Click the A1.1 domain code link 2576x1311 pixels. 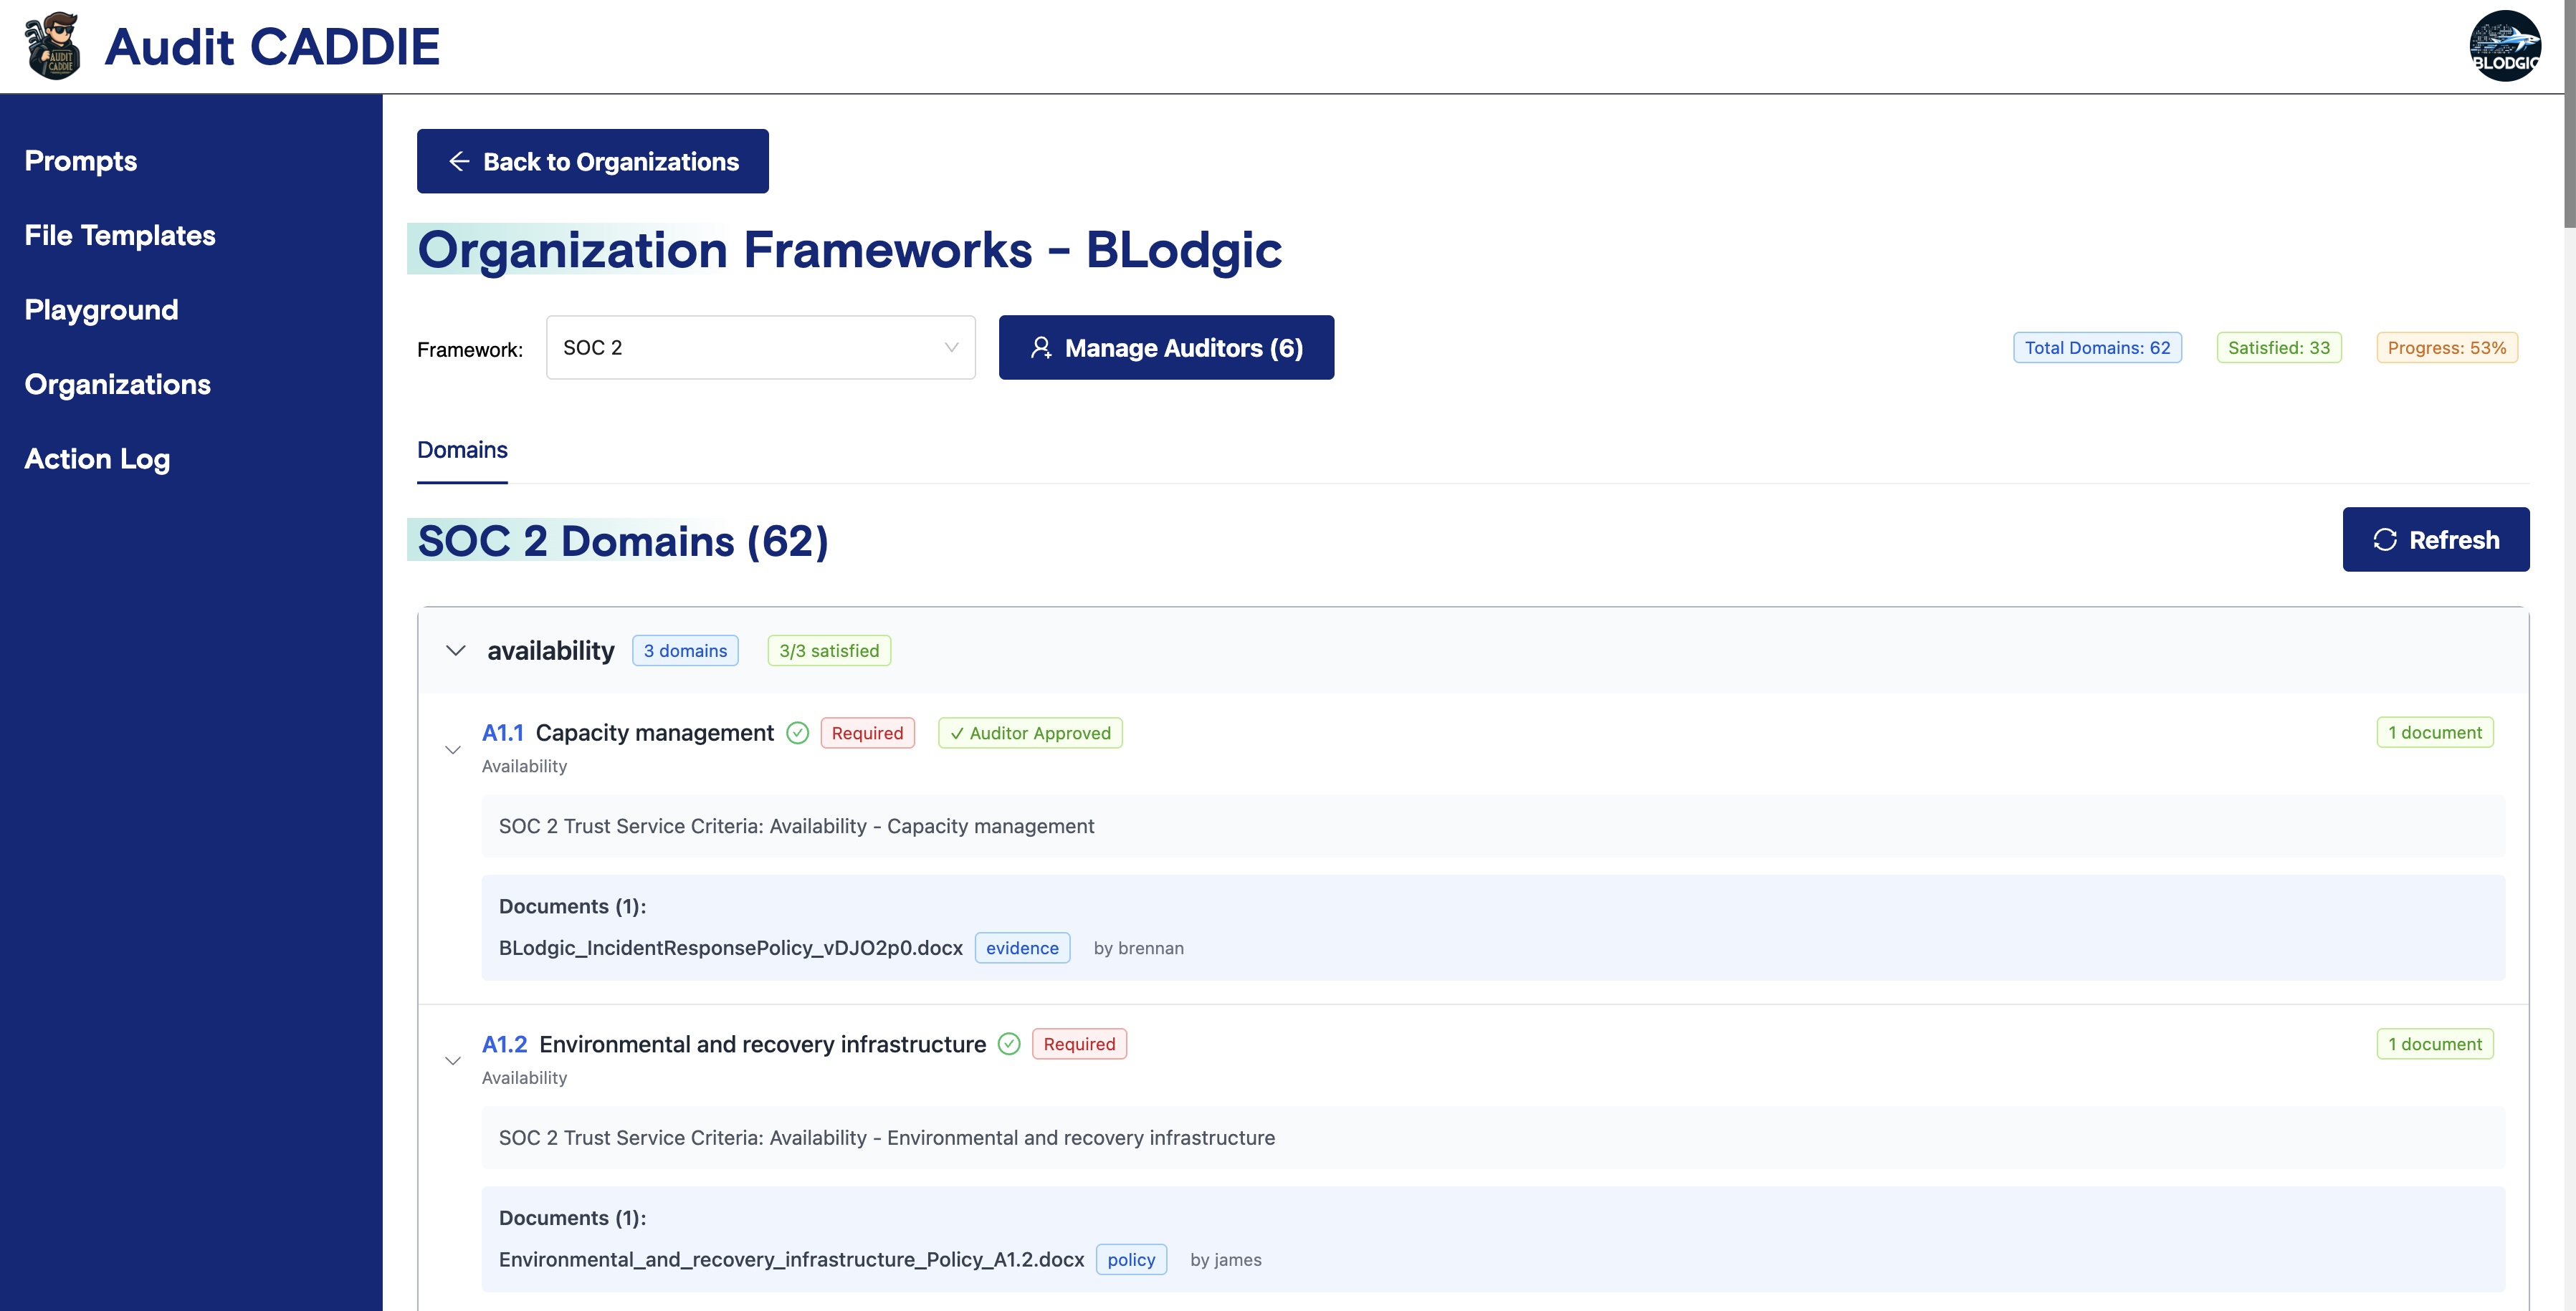point(503,732)
